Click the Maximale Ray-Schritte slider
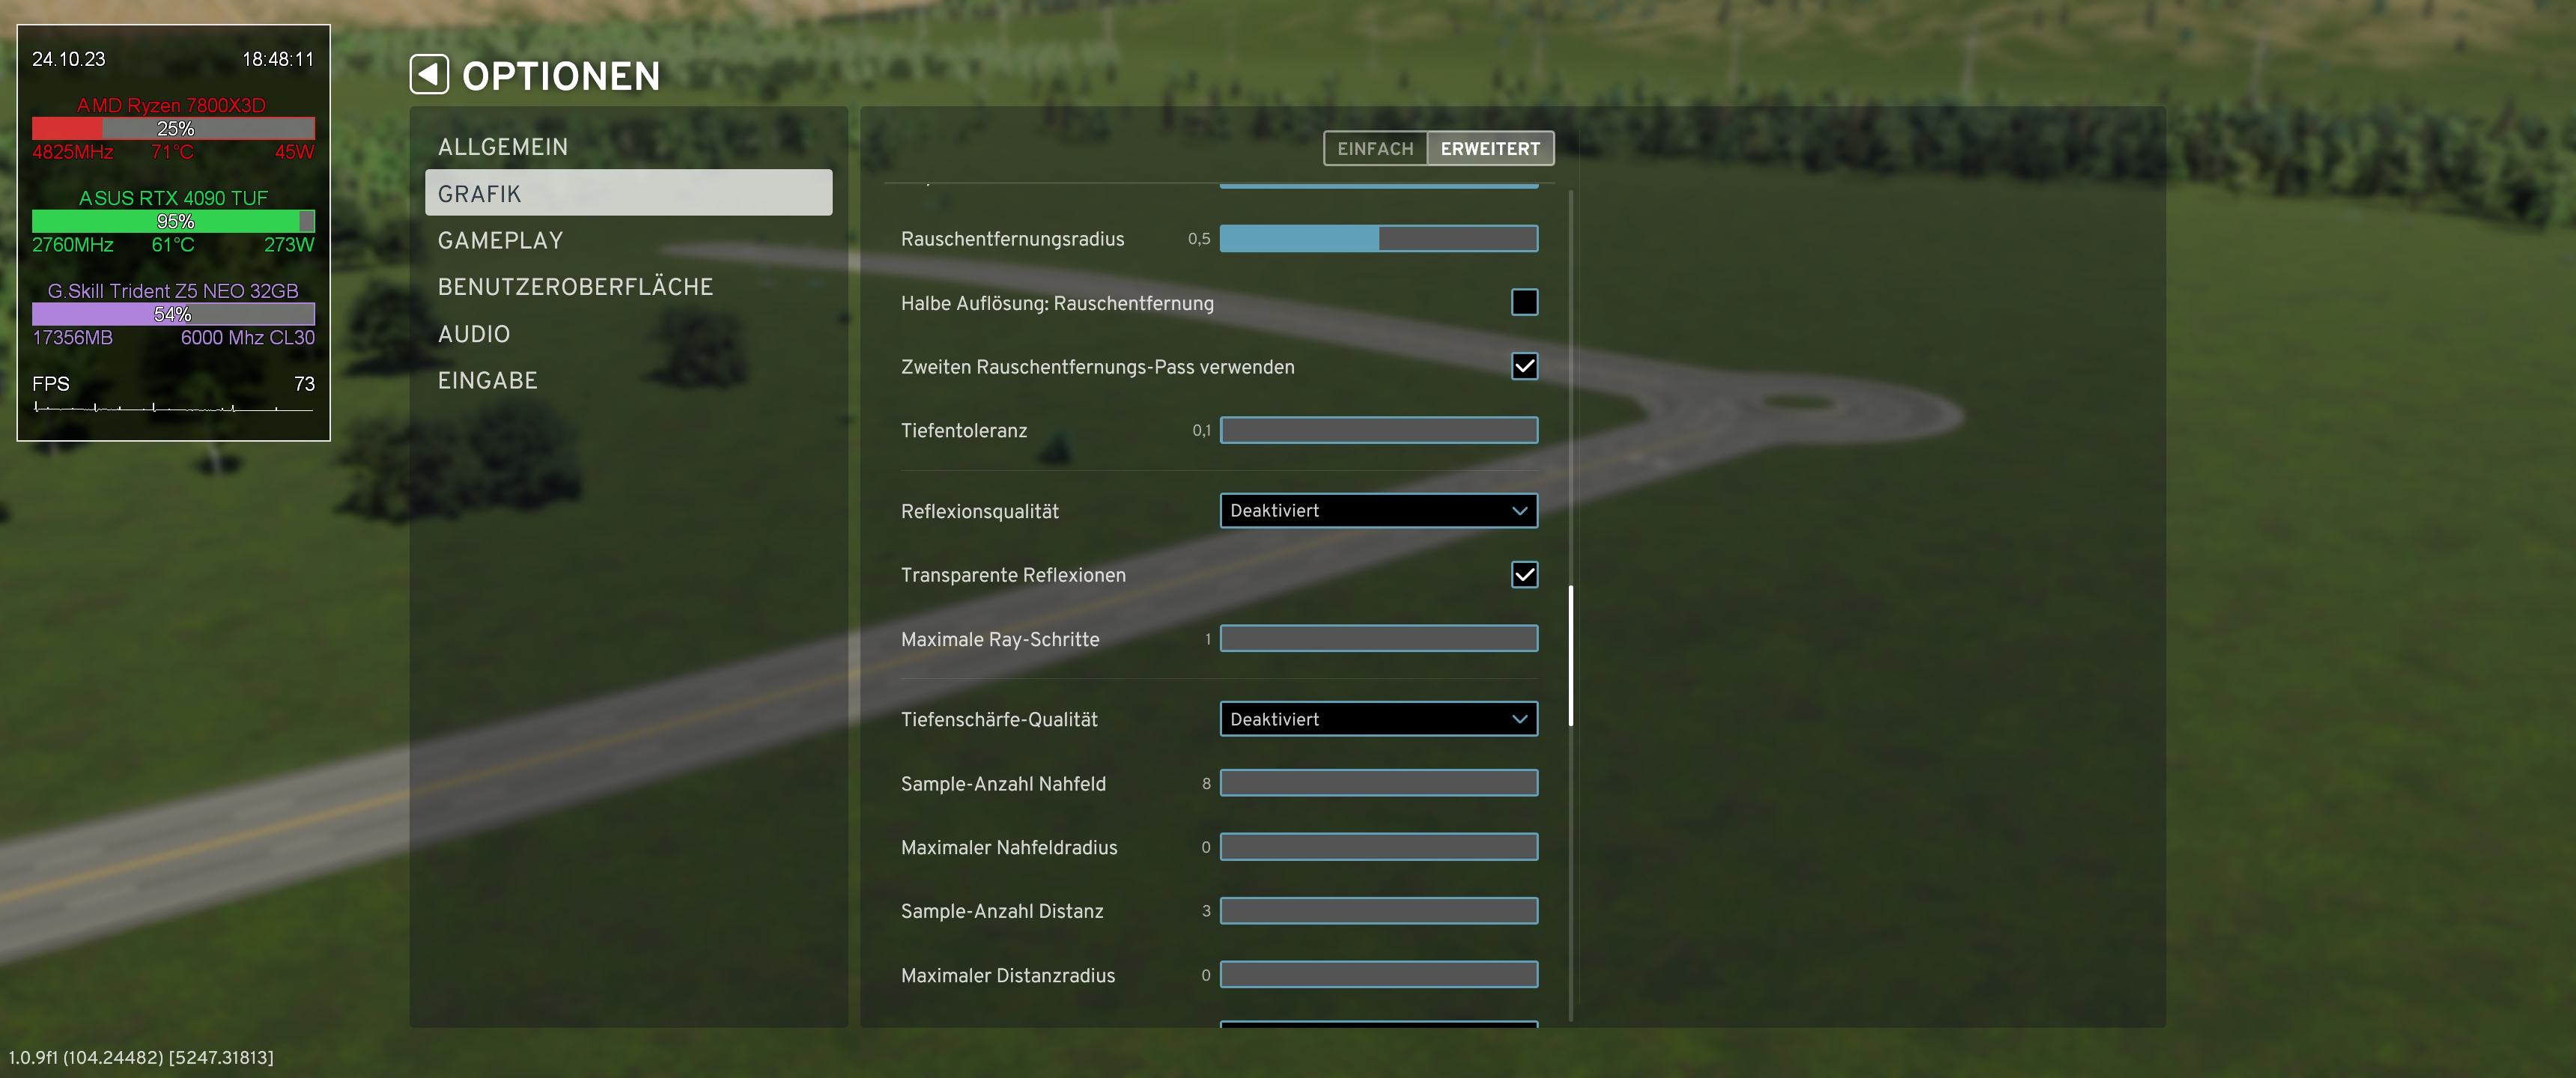The image size is (2576, 1078). pyautogui.click(x=1379, y=638)
